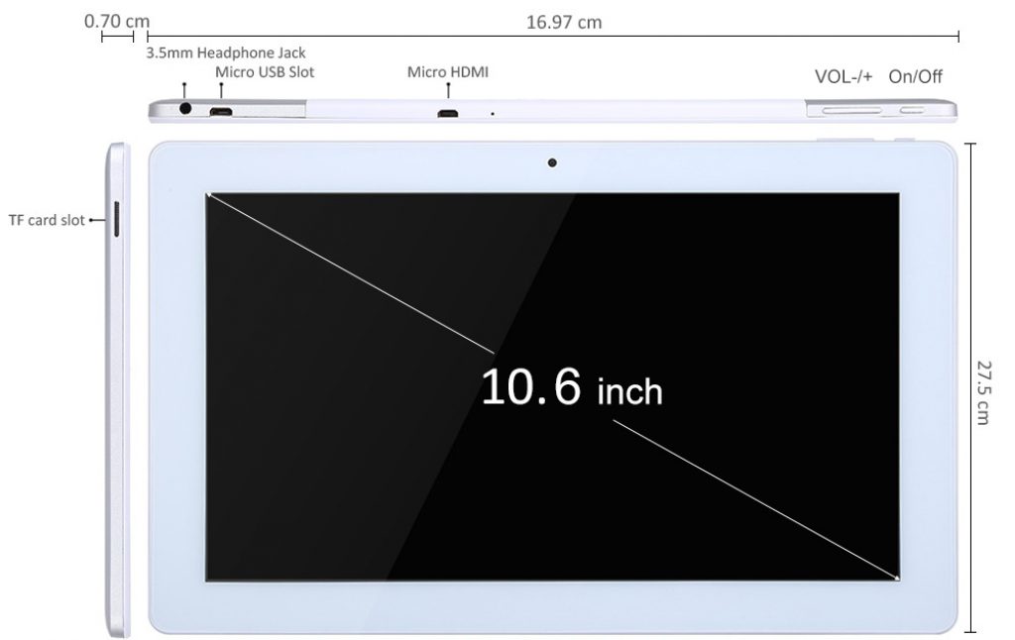Click the microphone pinhole beside Micro HDMI port
Image resolution: width=1015 pixels, height=640 pixels.
pyautogui.click(x=493, y=114)
